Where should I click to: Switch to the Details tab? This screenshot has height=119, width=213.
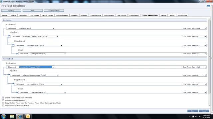coord(13,16)
